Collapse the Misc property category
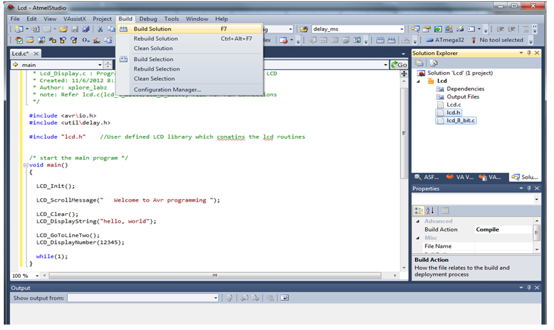 pos(418,238)
